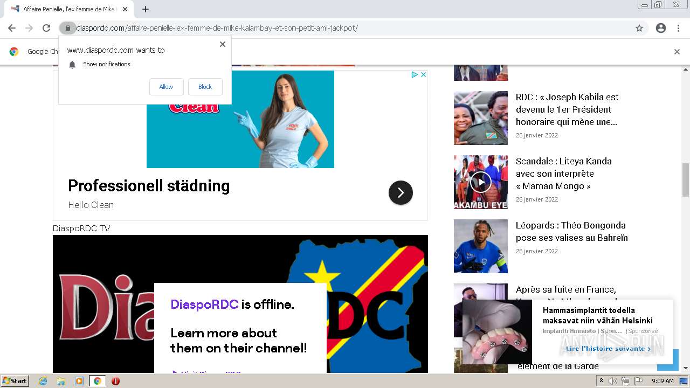This screenshot has height=388, width=690.
Task: Open the Windows Start menu
Action: point(15,381)
